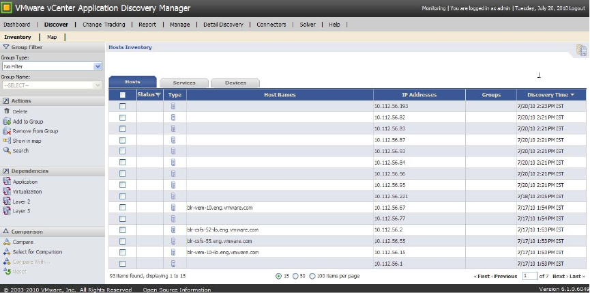Image resolution: width=590 pixels, height=293 pixels.
Task: Click the IP Addresses column header
Action: click(x=419, y=95)
